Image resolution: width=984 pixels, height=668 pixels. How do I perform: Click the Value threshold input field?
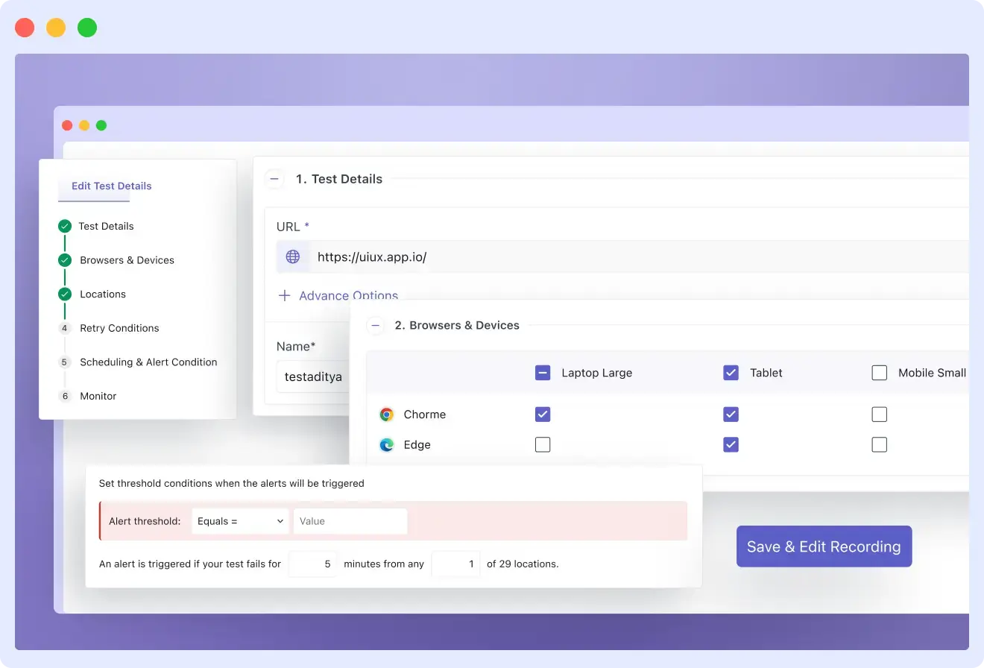click(x=350, y=521)
